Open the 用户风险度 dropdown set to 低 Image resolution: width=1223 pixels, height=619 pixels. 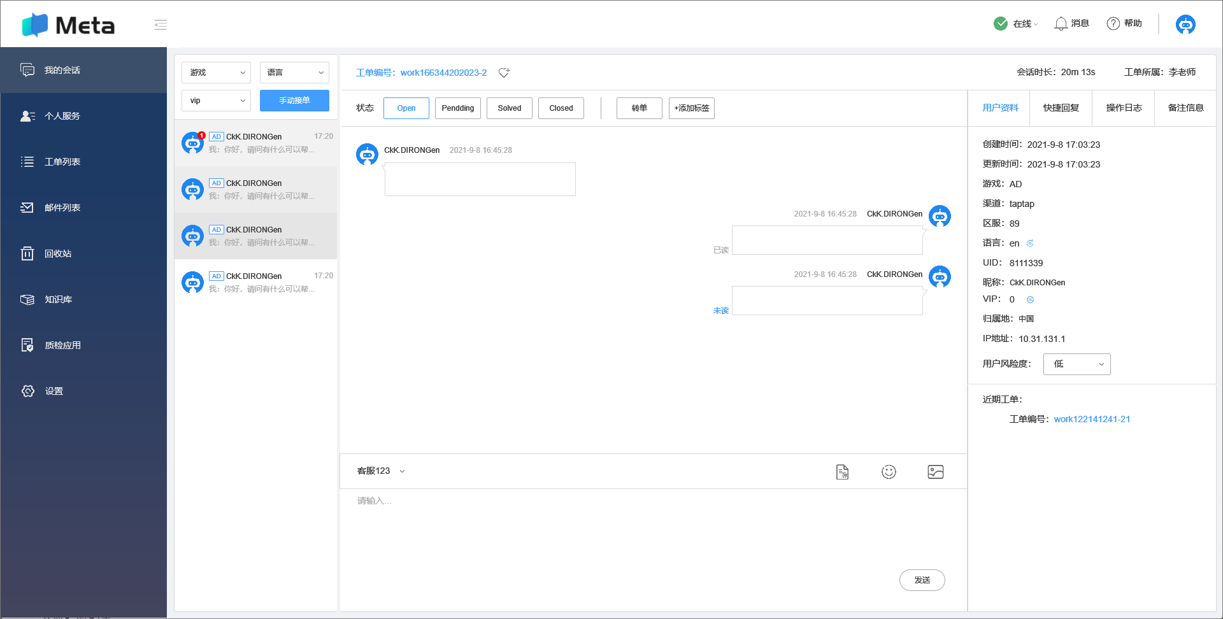(1076, 364)
